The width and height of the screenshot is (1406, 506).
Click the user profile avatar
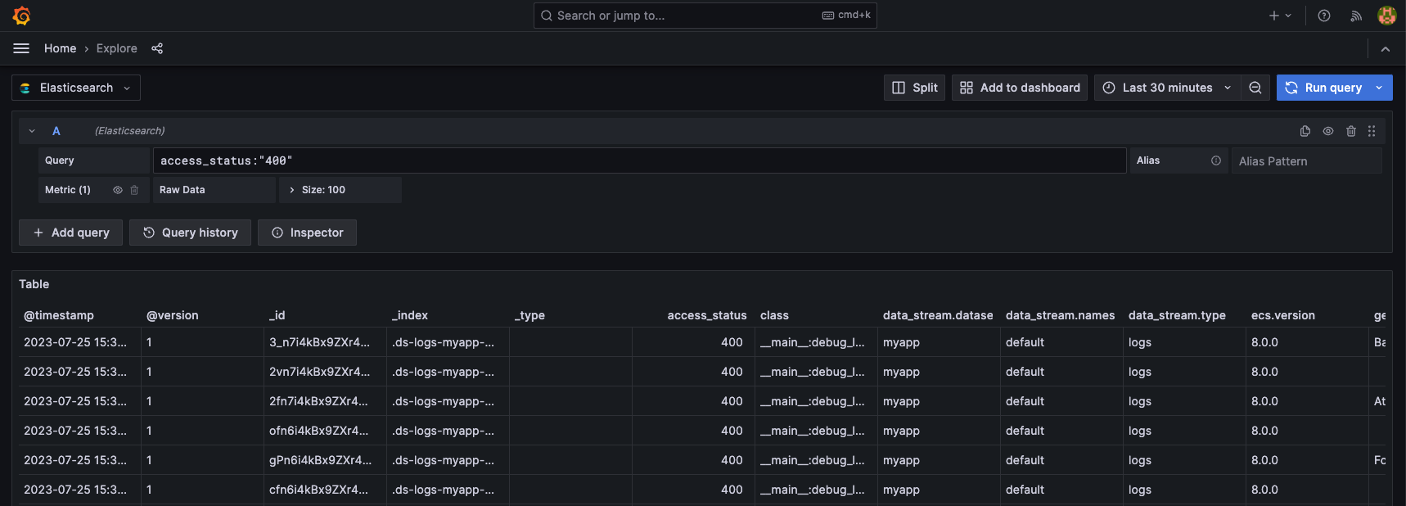click(x=1386, y=16)
